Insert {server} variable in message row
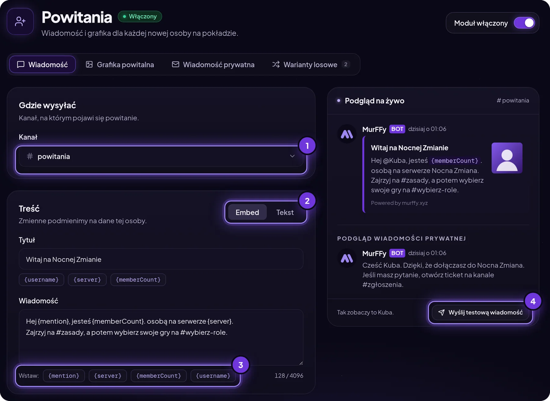The height and width of the screenshot is (401, 550). [108, 376]
